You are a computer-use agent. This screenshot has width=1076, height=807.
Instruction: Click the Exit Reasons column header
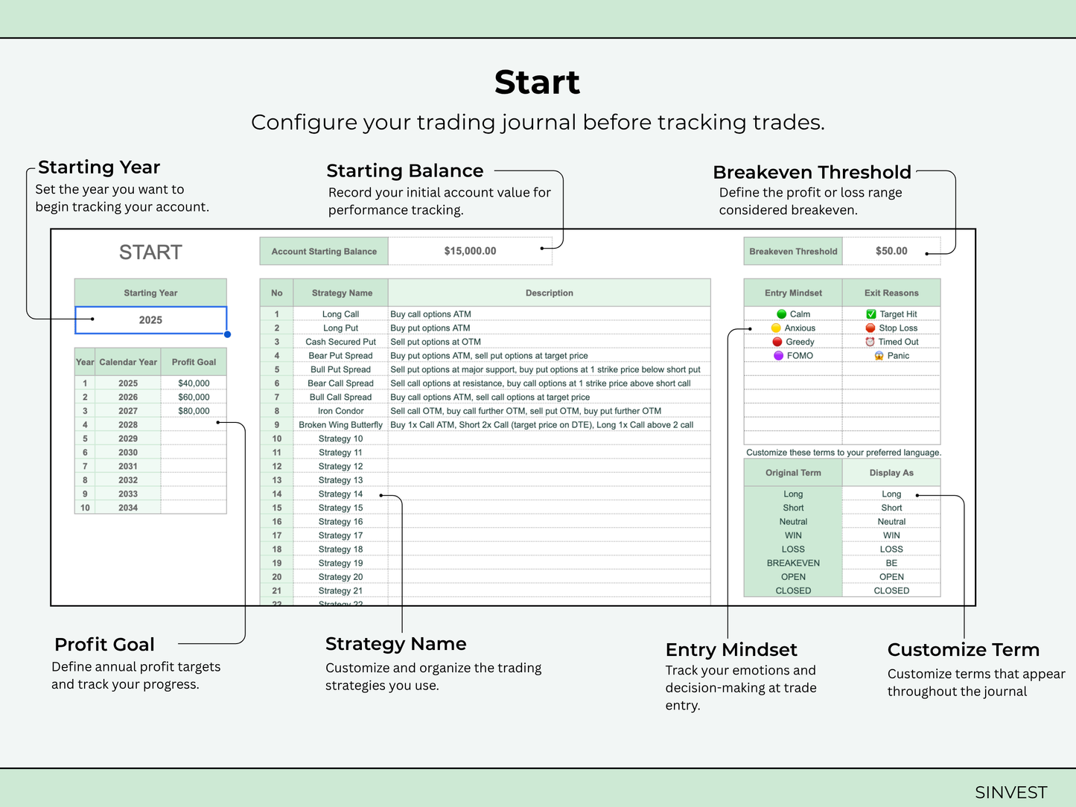(891, 293)
